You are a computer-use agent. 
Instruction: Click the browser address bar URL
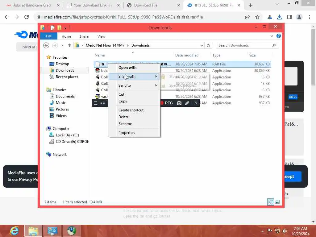click(123, 17)
